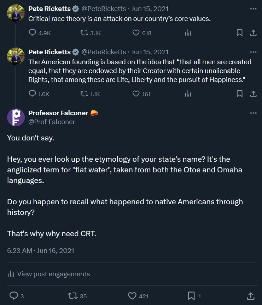Reply to the American founding post
Image resolution: width=262 pixels, height=305 pixels.
[33, 94]
